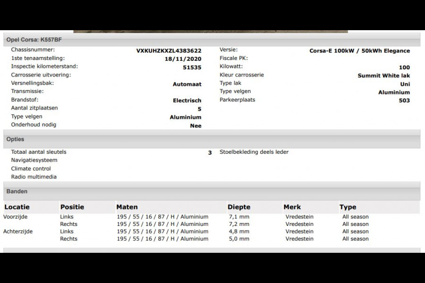Viewport: 425px width, 283px height.
Task: Select the Nee value for Onderhoud nodig
Action: (x=195, y=125)
